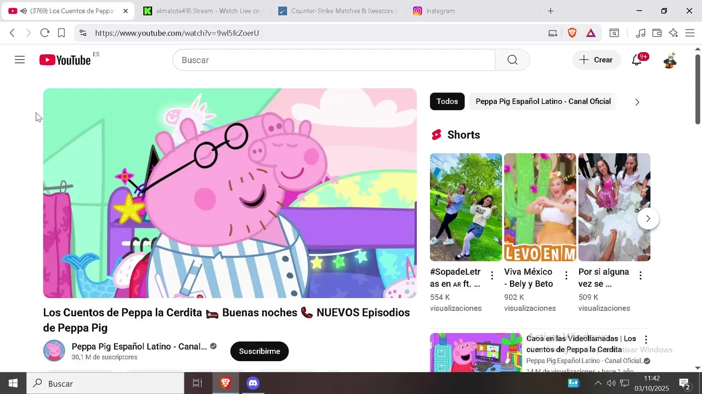Screen dimensions: 702x394
Task: Open Brave from the taskbar
Action: click(x=225, y=383)
